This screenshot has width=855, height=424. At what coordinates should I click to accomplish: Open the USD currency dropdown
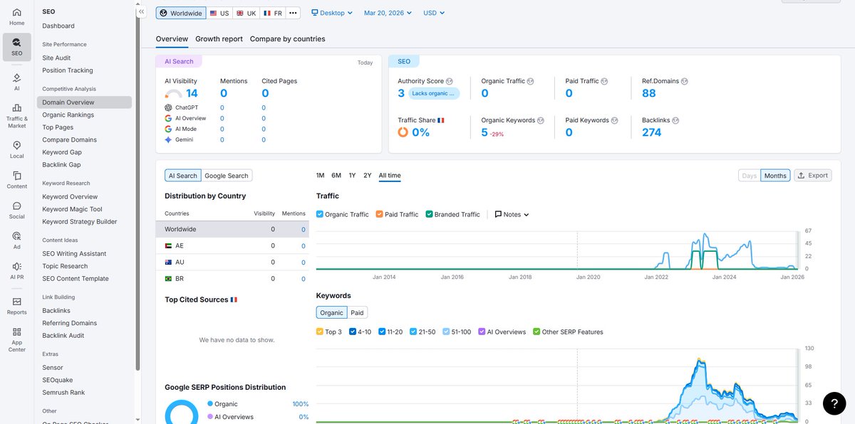point(434,13)
